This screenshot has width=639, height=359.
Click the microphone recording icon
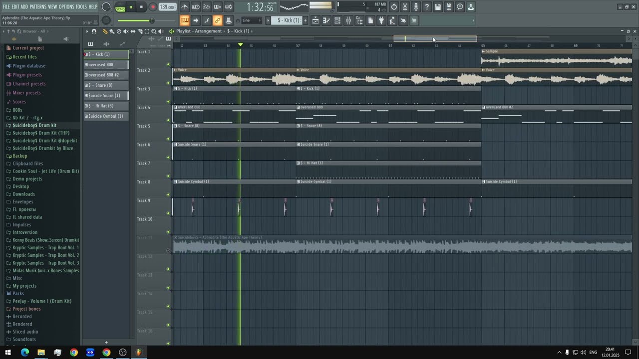416,7
